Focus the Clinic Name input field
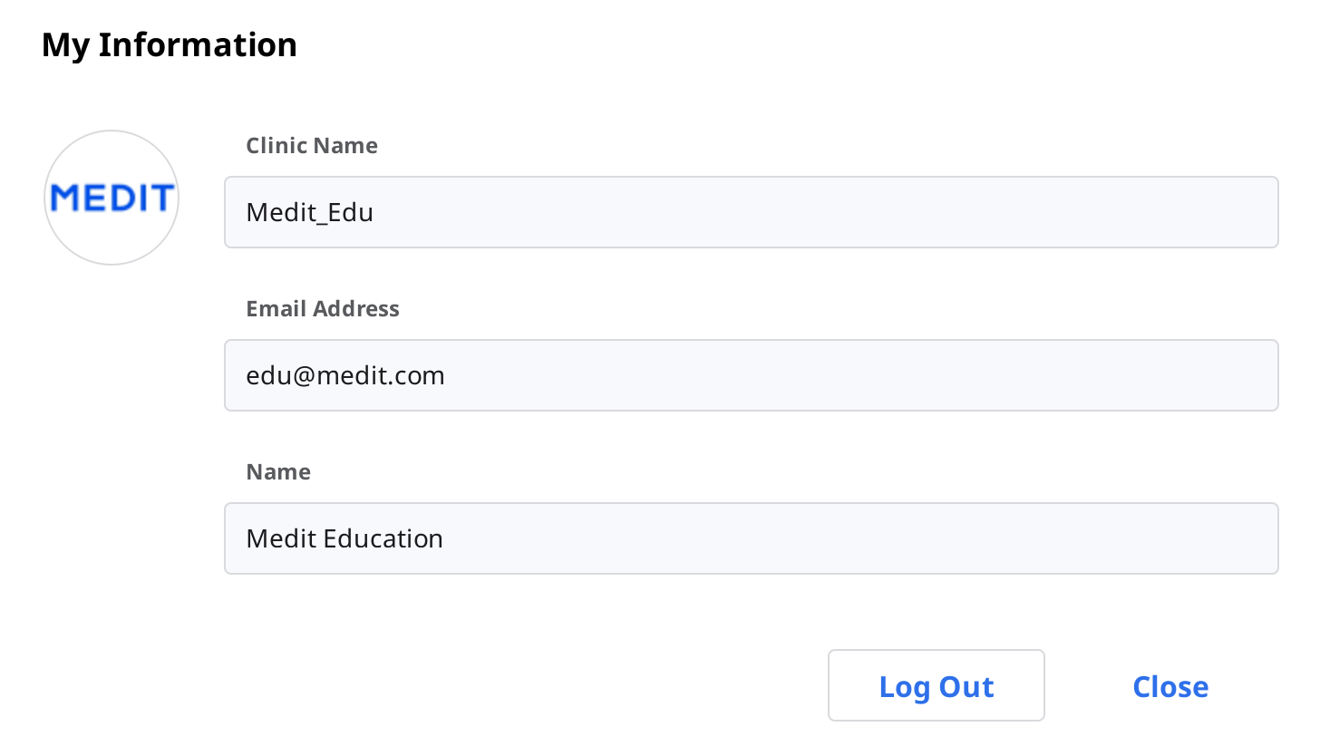 coord(752,212)
